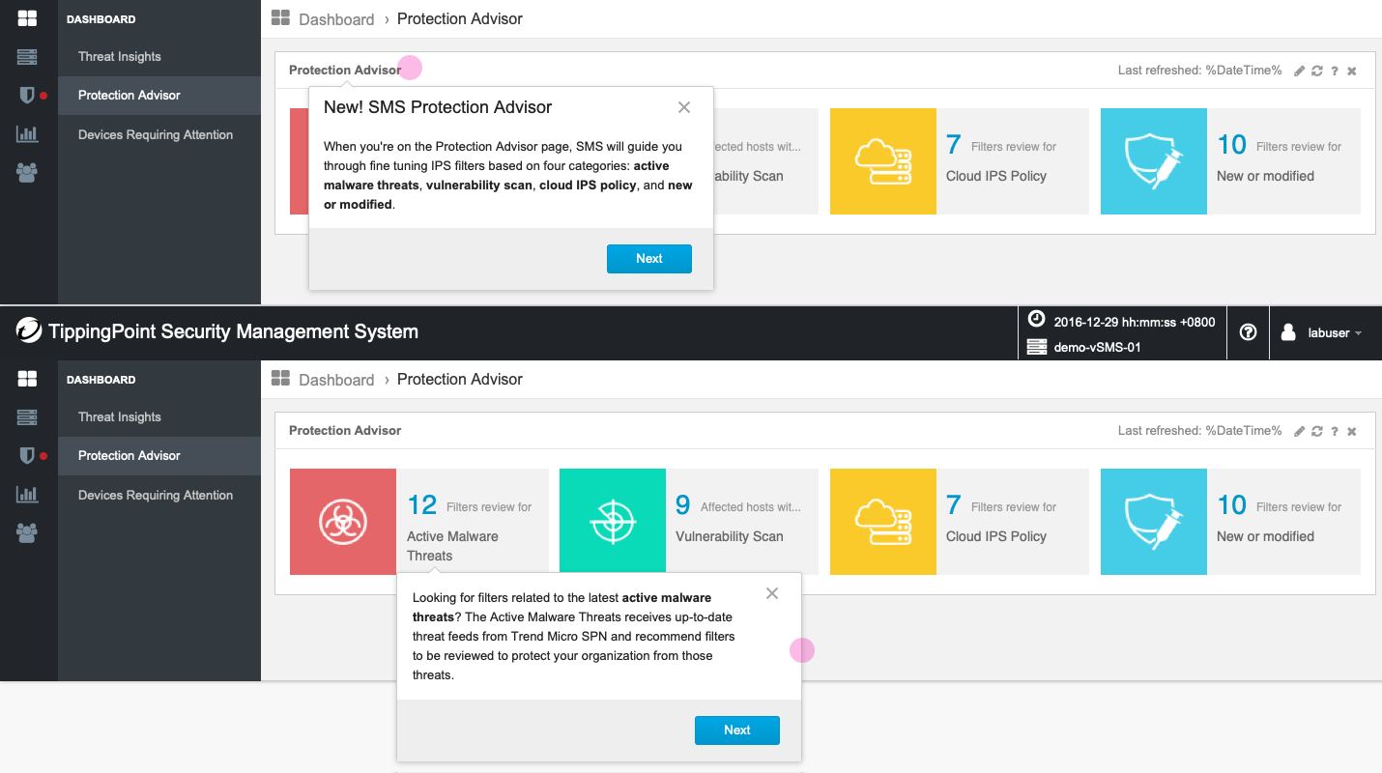
Task: Select Protection Advisor menu item in screen with TippingPoint header
Action: coord(159,456)
